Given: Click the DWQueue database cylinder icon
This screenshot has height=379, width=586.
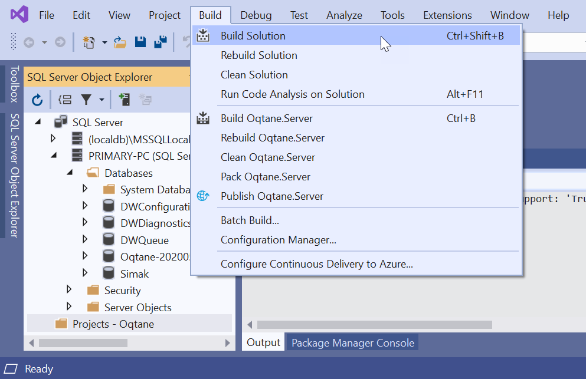Looking at the screenshot, I should pos(109,239).
